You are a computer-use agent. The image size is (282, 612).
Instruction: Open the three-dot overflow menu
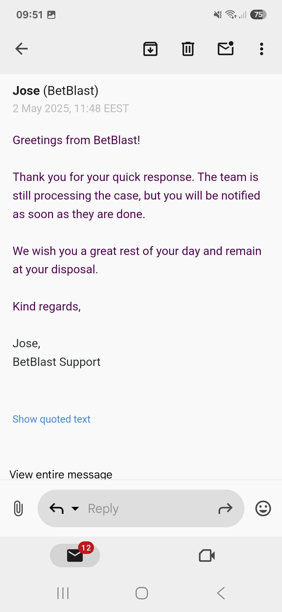261,49
